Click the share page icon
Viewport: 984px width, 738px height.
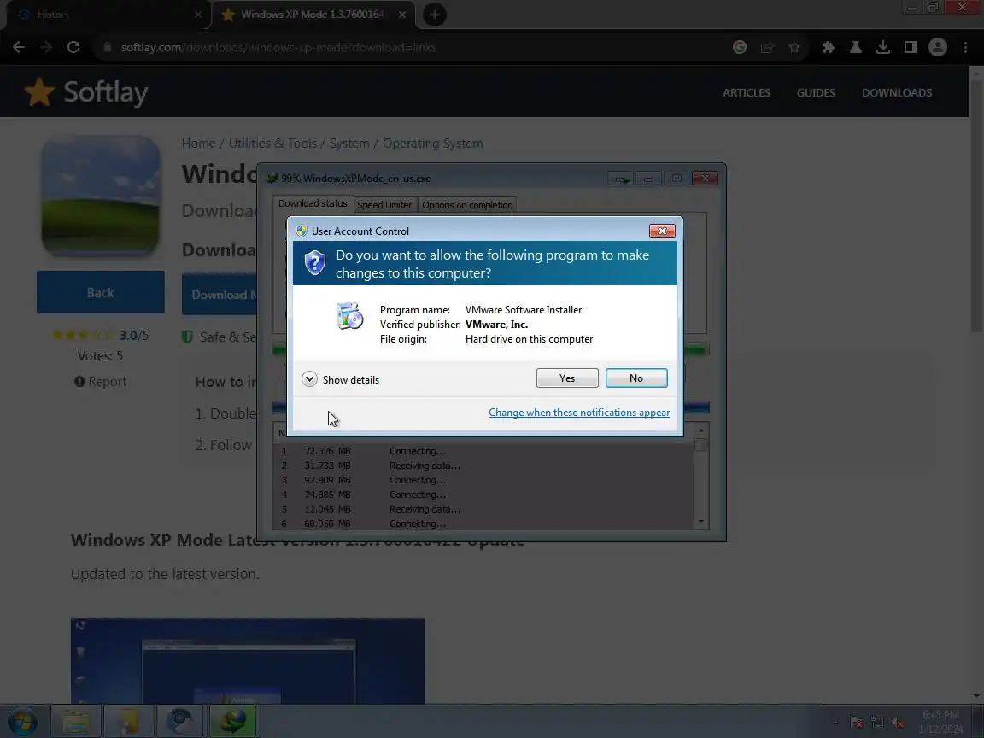pyautogui.click(x=767, y=47)
